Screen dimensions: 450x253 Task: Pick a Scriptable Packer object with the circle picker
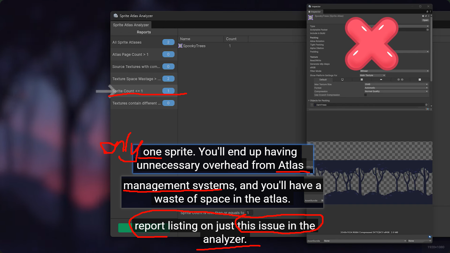[427, 30]
